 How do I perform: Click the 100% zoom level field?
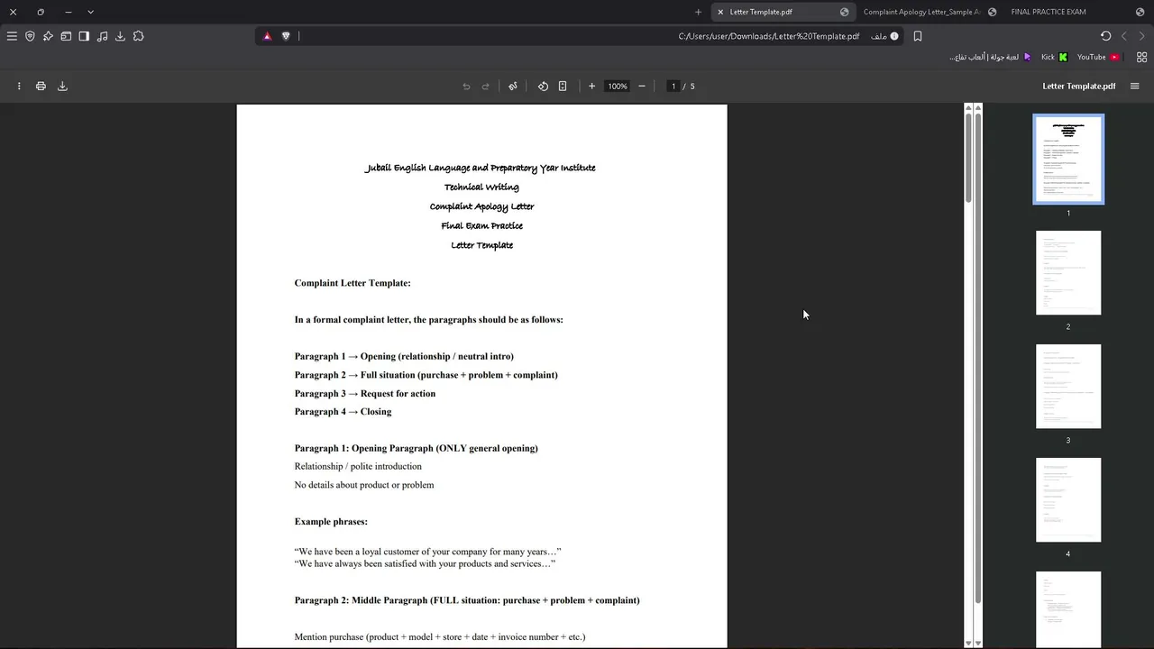[617, 87]
